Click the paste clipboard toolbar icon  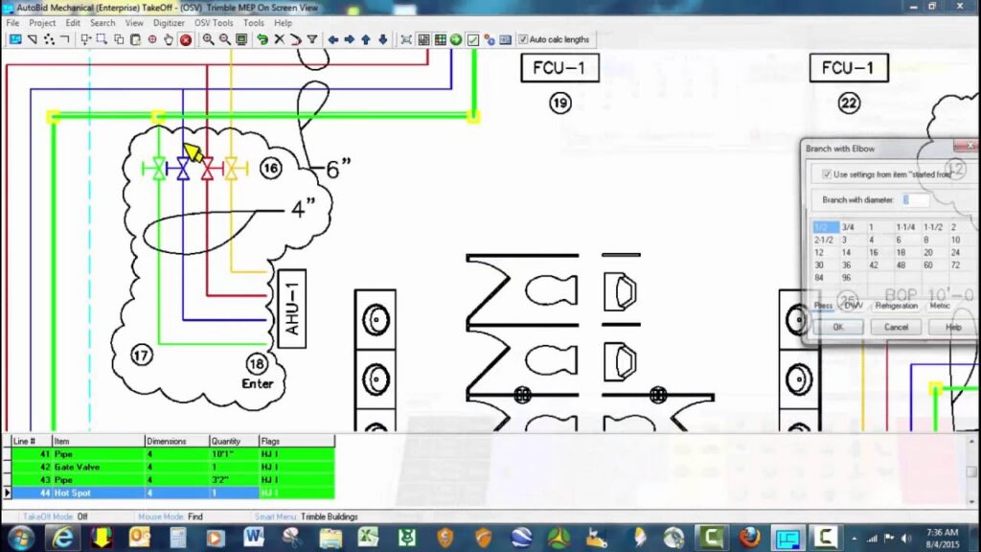[135, 39]
